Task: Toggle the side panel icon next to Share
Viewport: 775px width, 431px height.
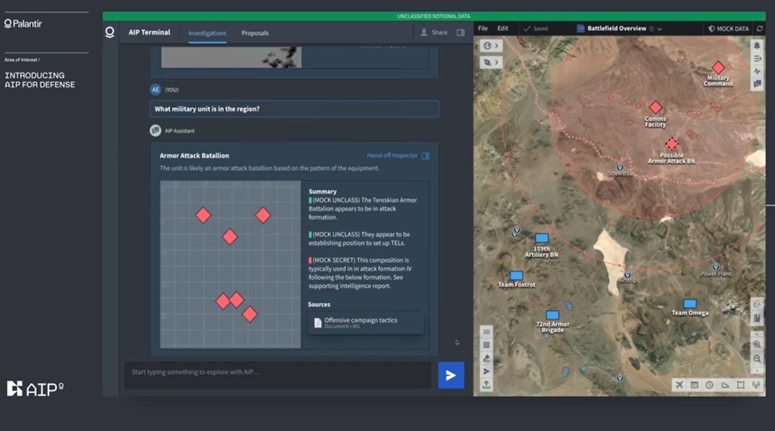Action: pyautogui.click(x=460, y=32)
